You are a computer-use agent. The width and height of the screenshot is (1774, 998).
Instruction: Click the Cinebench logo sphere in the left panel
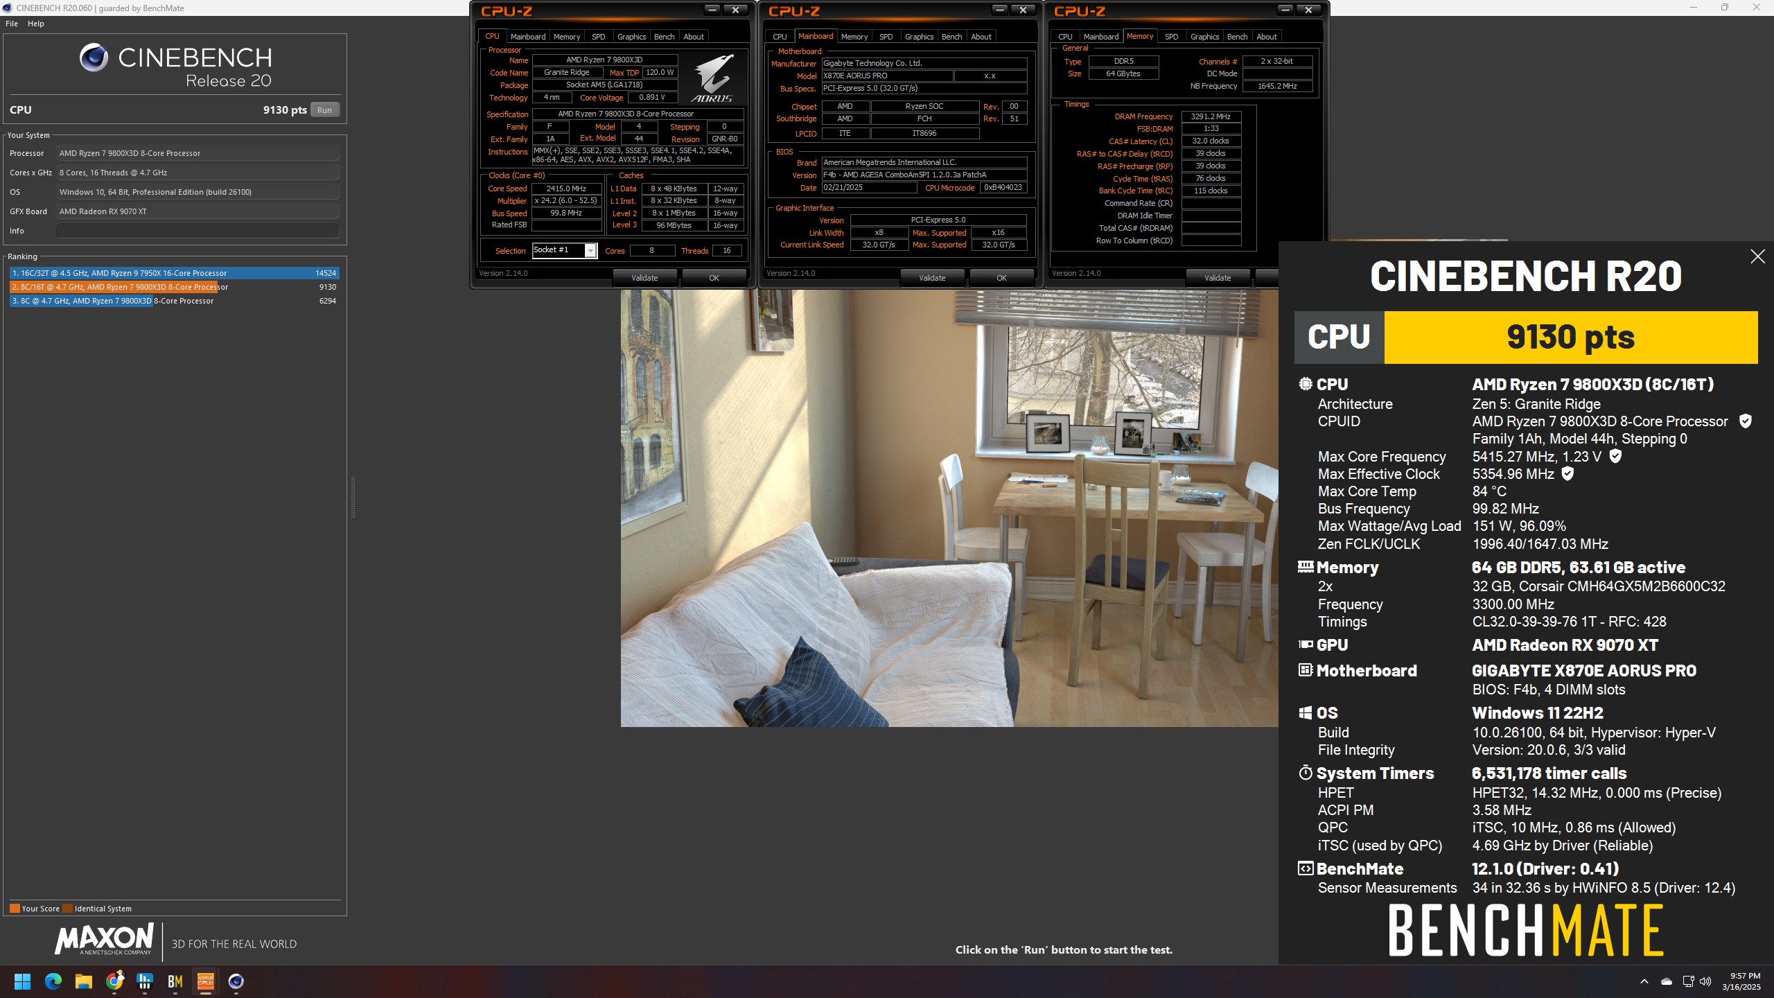pyautogui.click(x=94, y=58)
